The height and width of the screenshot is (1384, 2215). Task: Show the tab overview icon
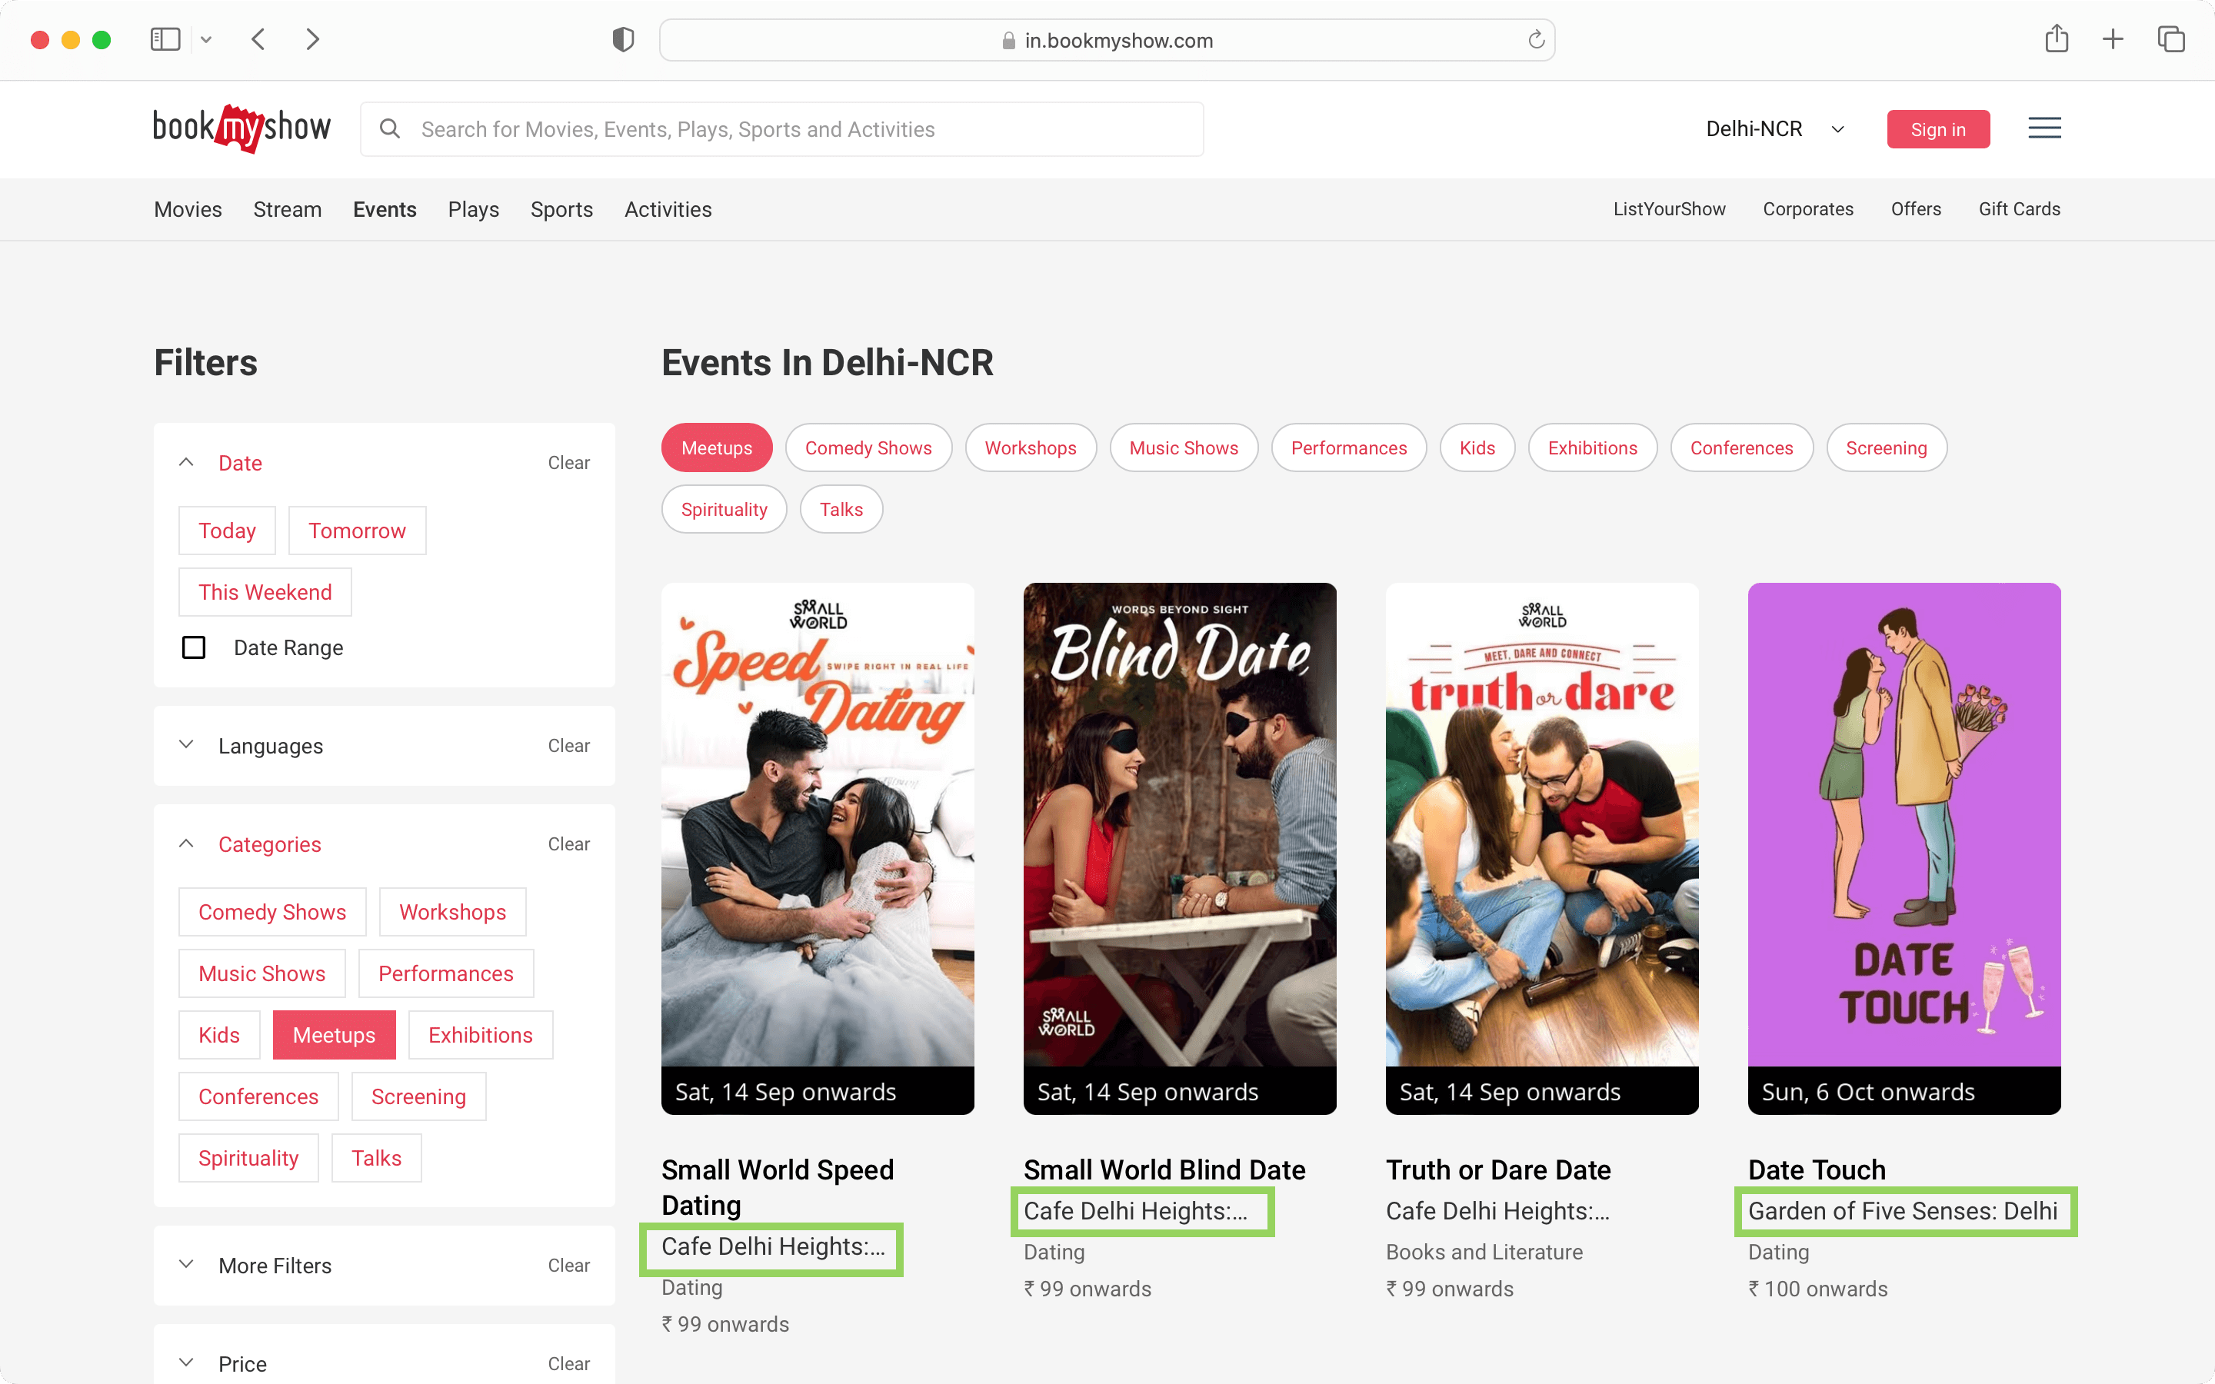[x=2171, y=39]
